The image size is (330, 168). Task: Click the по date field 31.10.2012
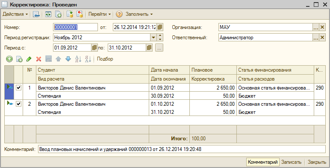[x=127, y=48]
